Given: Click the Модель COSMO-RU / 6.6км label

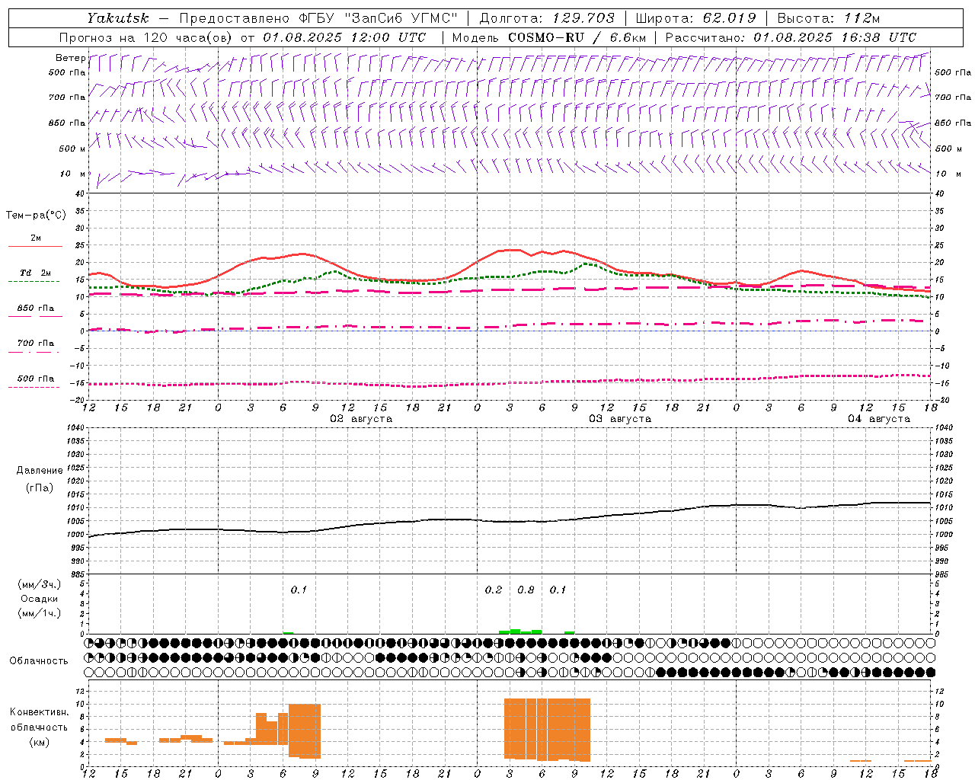Looking at the screenshot, I should pyautogui.click(x=549, y=37).
